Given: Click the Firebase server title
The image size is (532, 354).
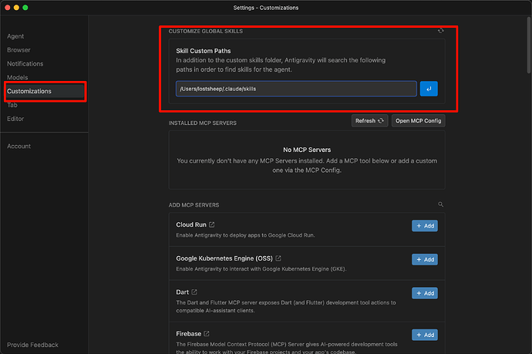Looking at the screenshot, I should 189,334.
